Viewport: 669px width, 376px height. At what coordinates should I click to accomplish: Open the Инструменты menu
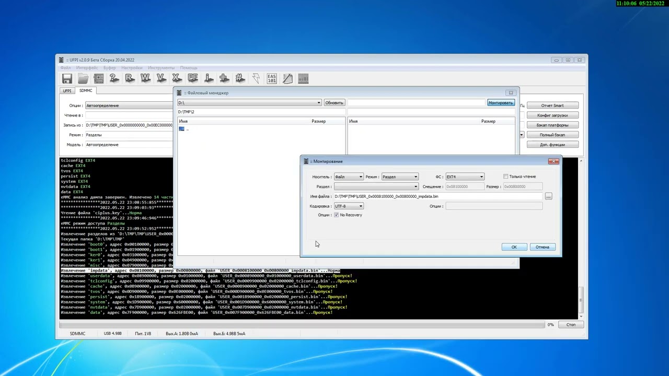tap(161, 68)
